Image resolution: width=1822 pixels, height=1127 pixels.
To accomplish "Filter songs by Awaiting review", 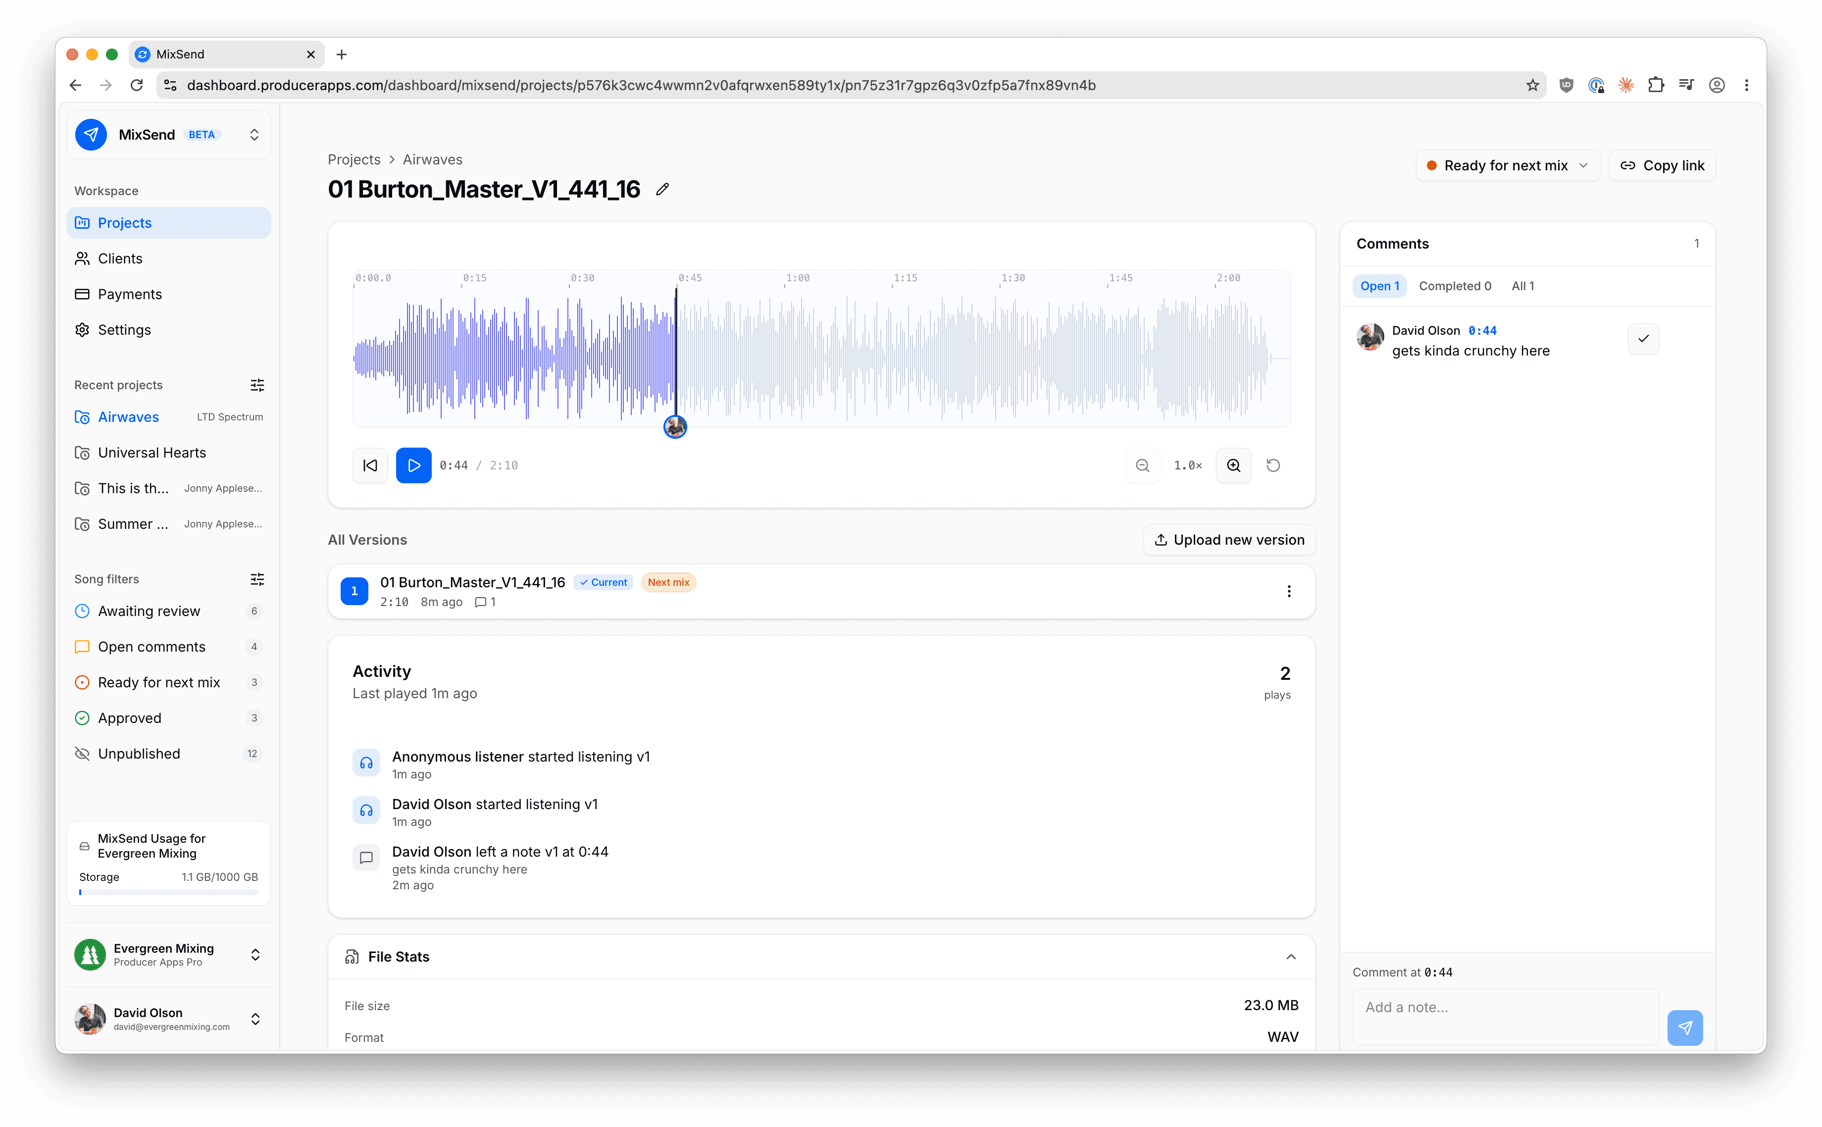I will 168,611.
